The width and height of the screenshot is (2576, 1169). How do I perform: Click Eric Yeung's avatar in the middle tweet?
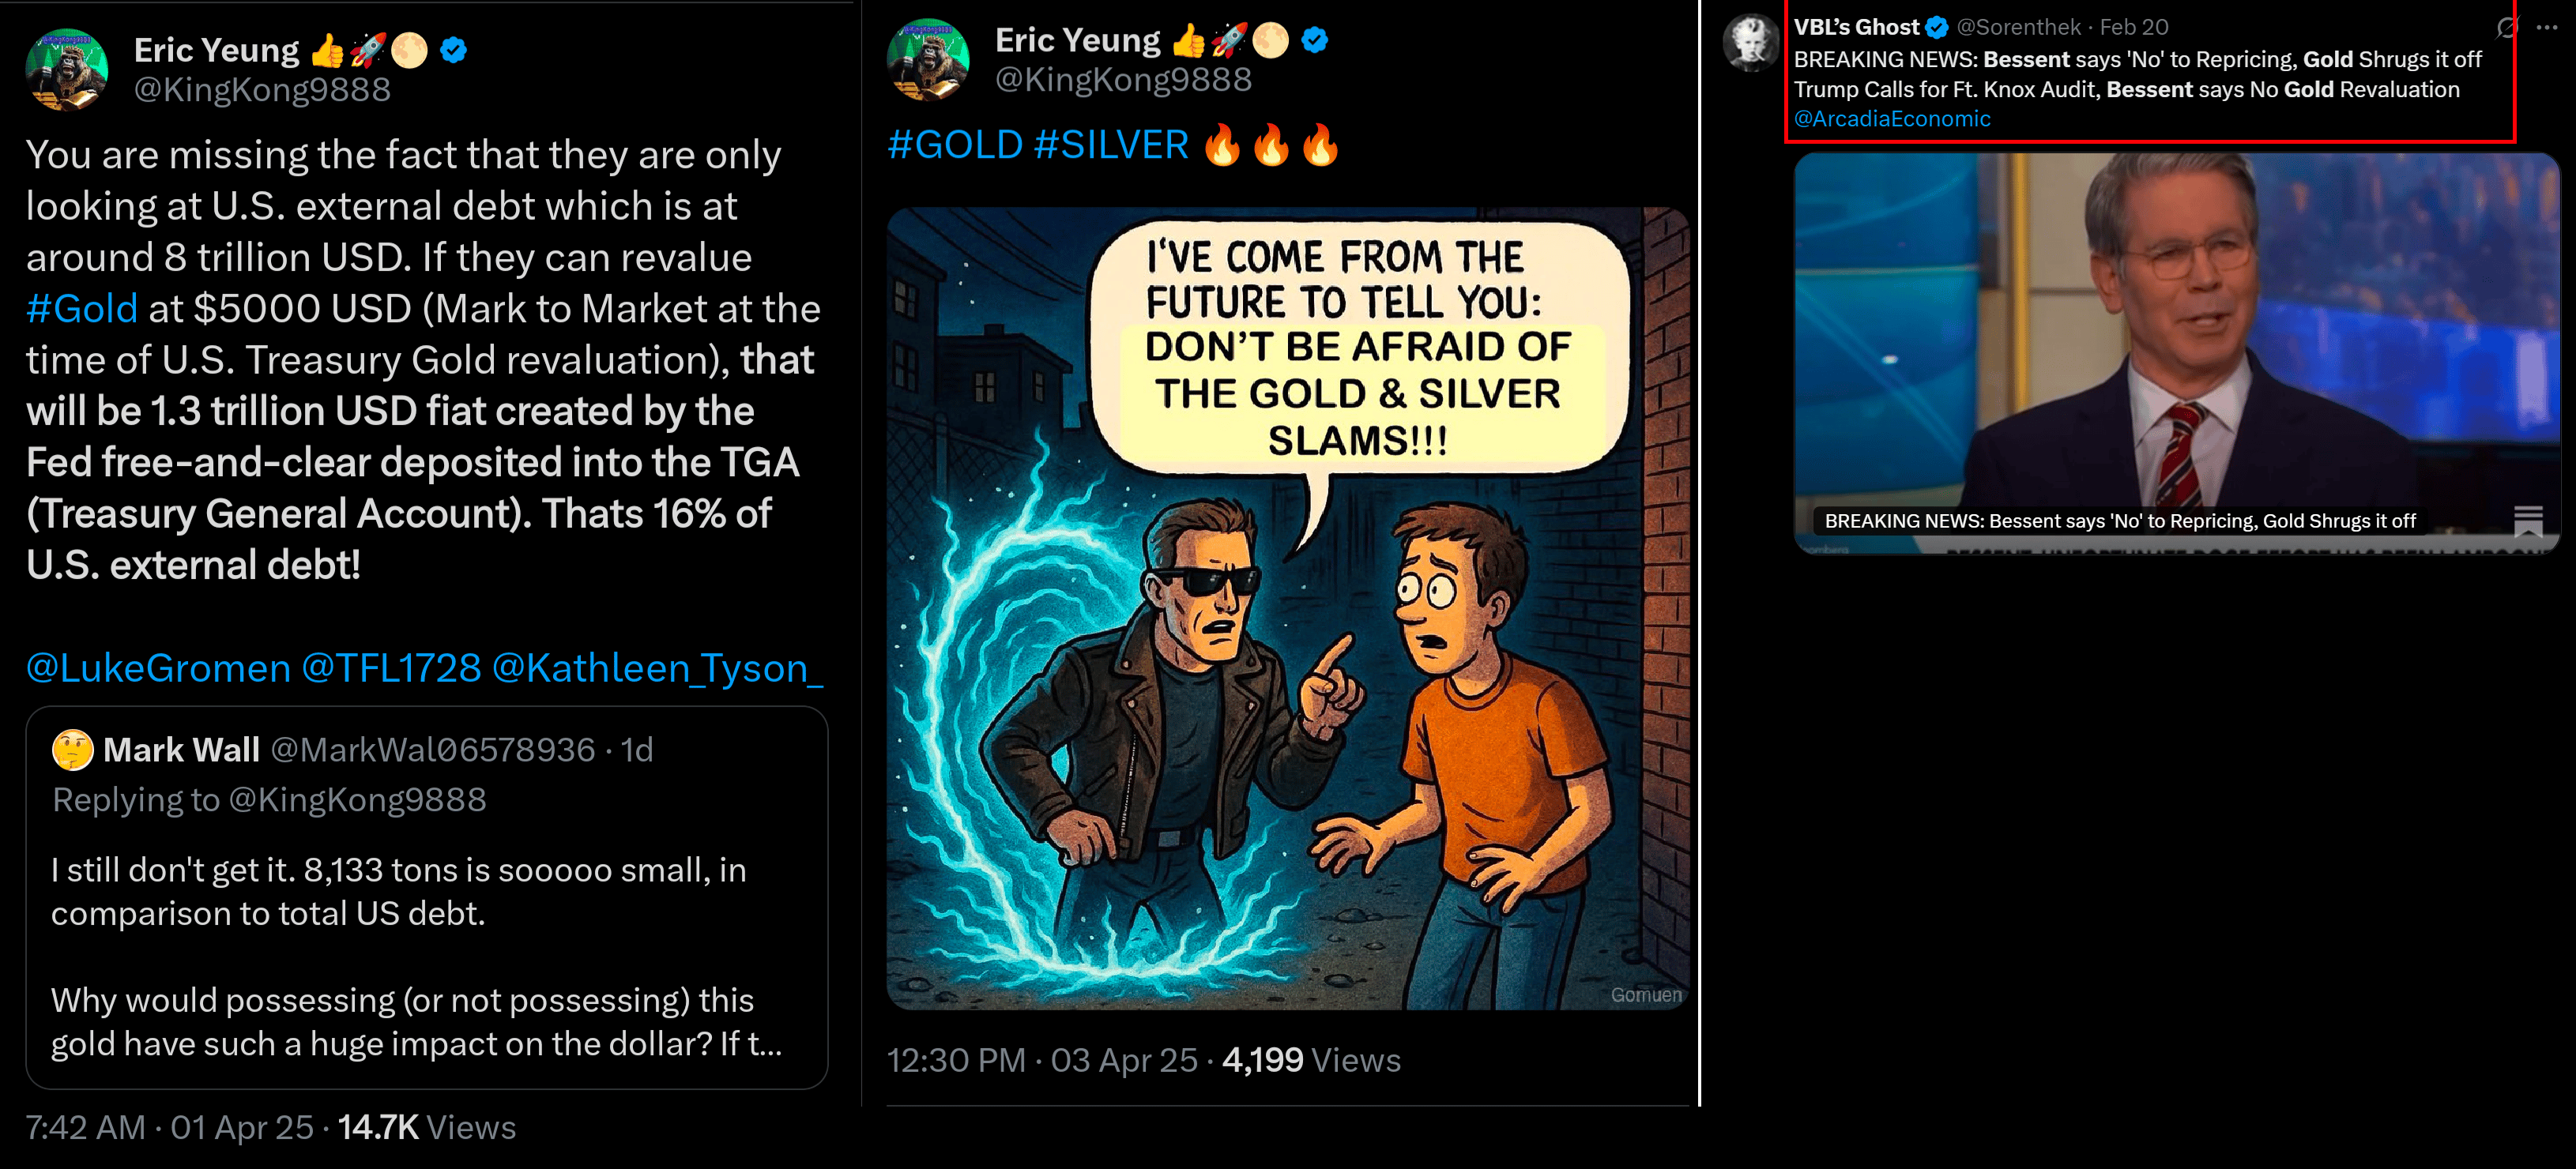coord(928,60)
